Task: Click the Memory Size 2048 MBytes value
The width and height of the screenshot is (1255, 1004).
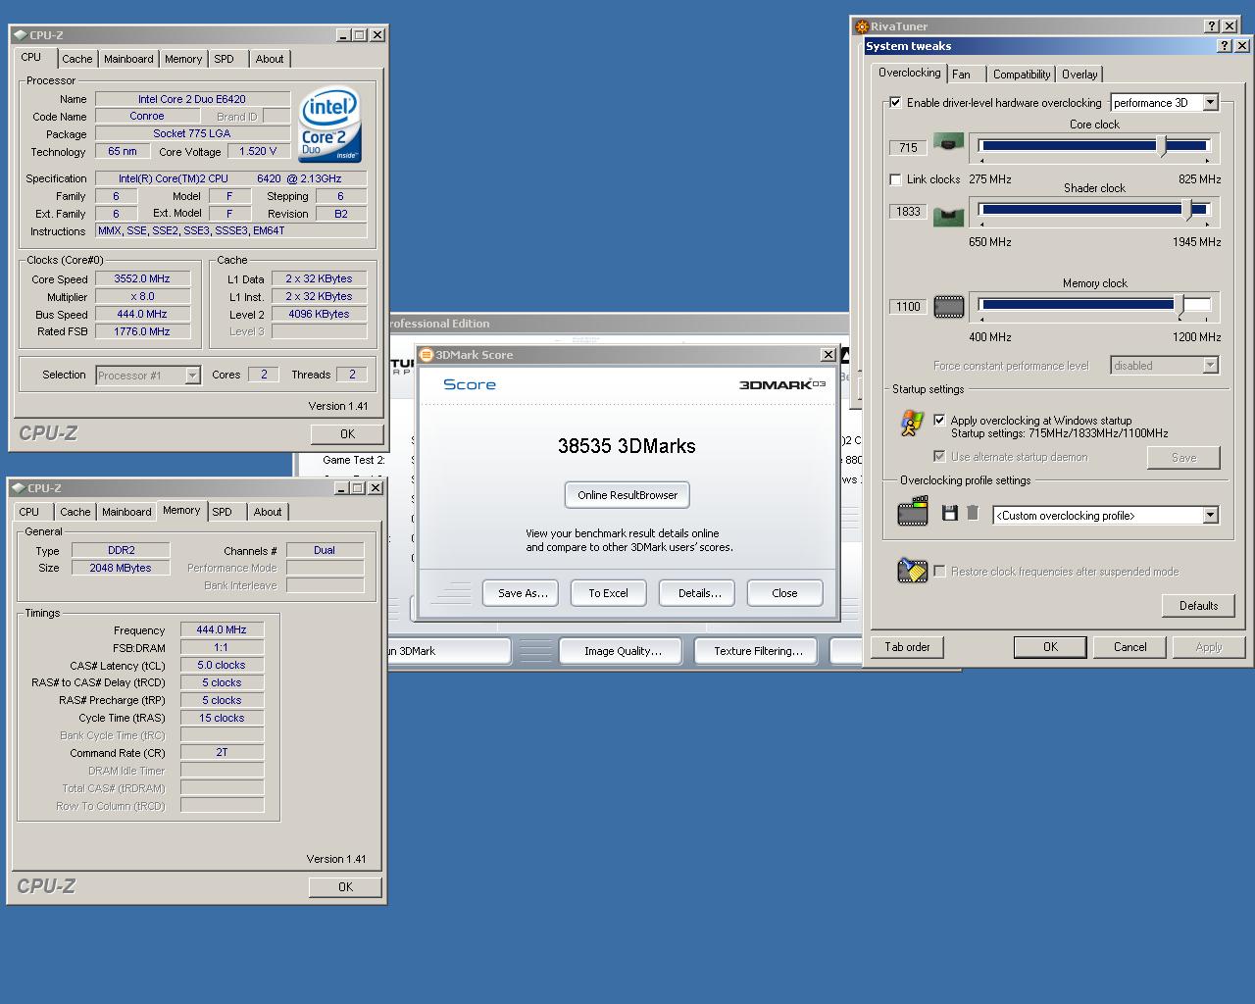Action: (121, 568)
